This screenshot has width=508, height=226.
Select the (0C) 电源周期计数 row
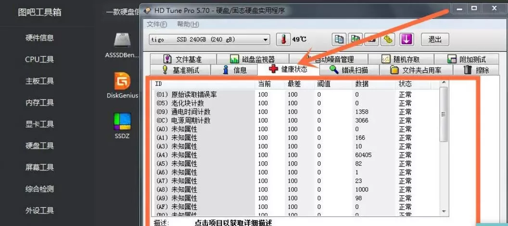[x=296, y=120]
